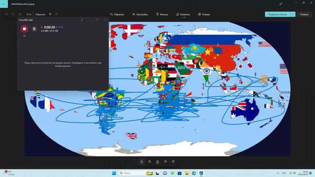
Task: Click the 33 % zoom value
Action: coord(29,14)
